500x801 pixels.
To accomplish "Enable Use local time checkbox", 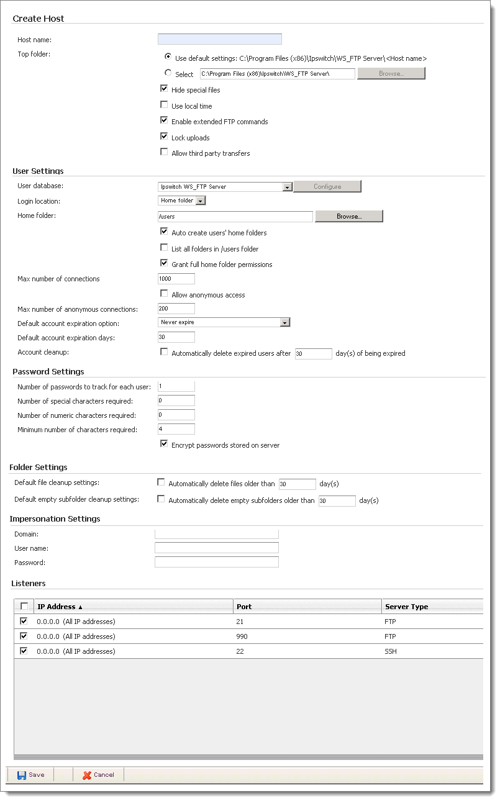I will pos(164,106).
